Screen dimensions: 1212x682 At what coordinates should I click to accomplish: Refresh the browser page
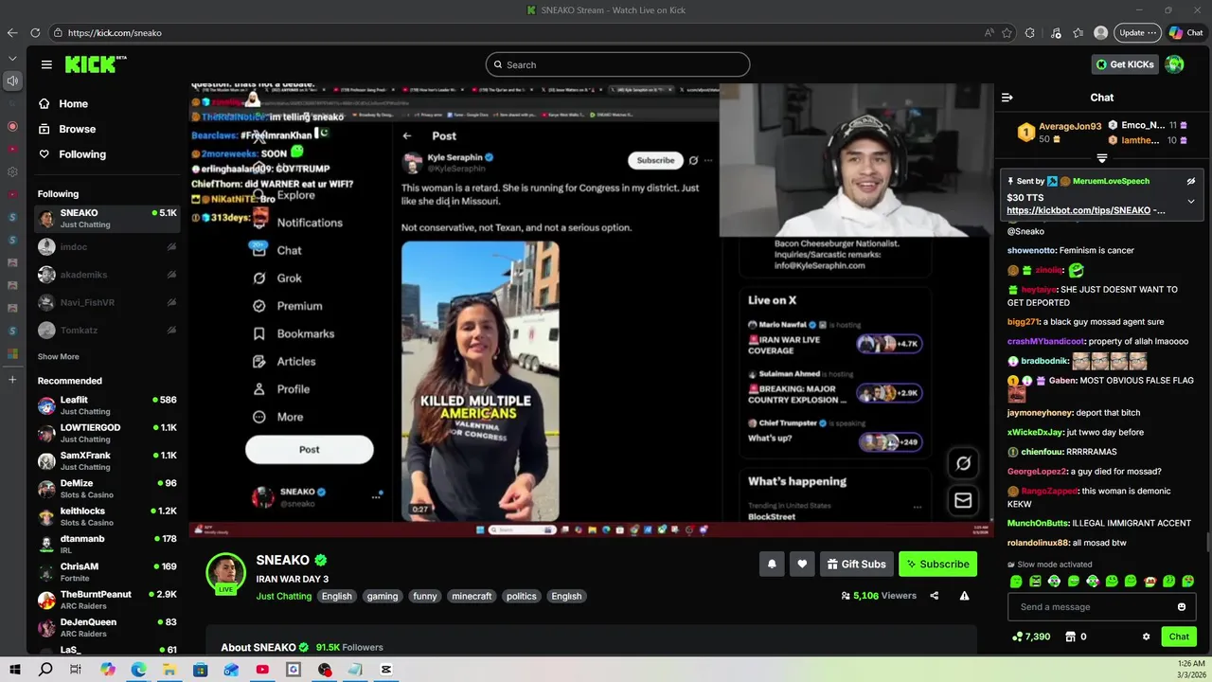point(35,32)
